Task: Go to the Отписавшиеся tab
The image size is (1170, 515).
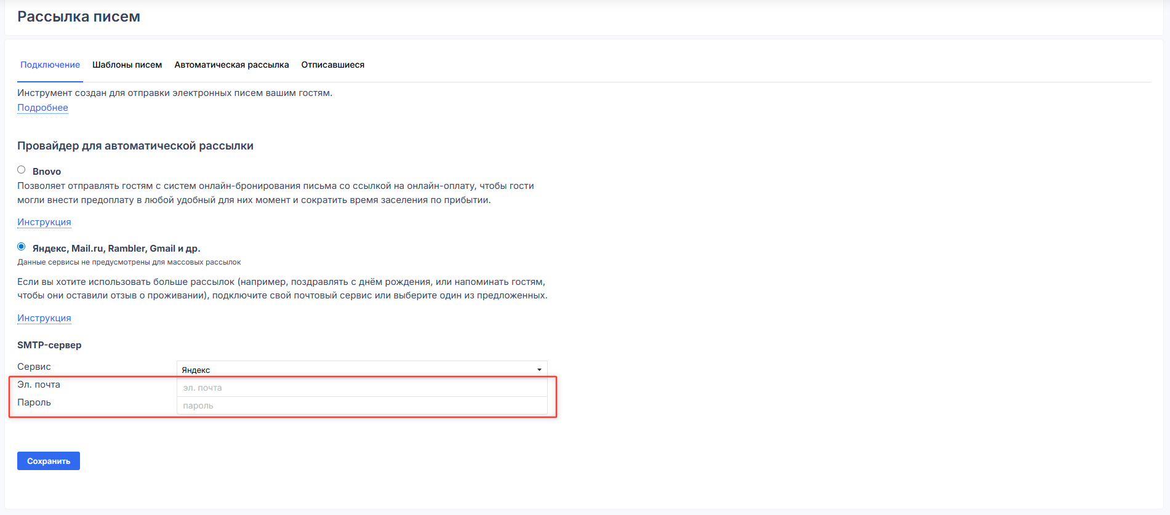Action: click(332, 65)
